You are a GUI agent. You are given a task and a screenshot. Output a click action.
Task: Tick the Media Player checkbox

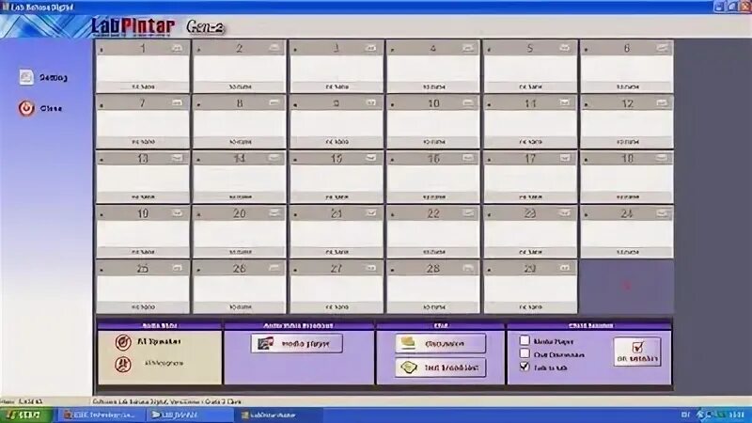click(x=525, y=340)
